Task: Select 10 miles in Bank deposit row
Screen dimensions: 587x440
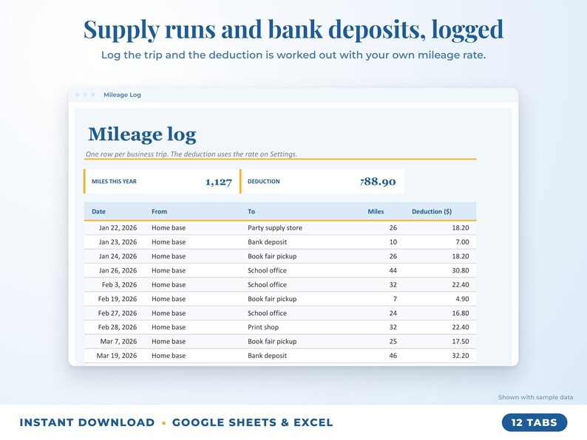Action: tap(393, 242)
